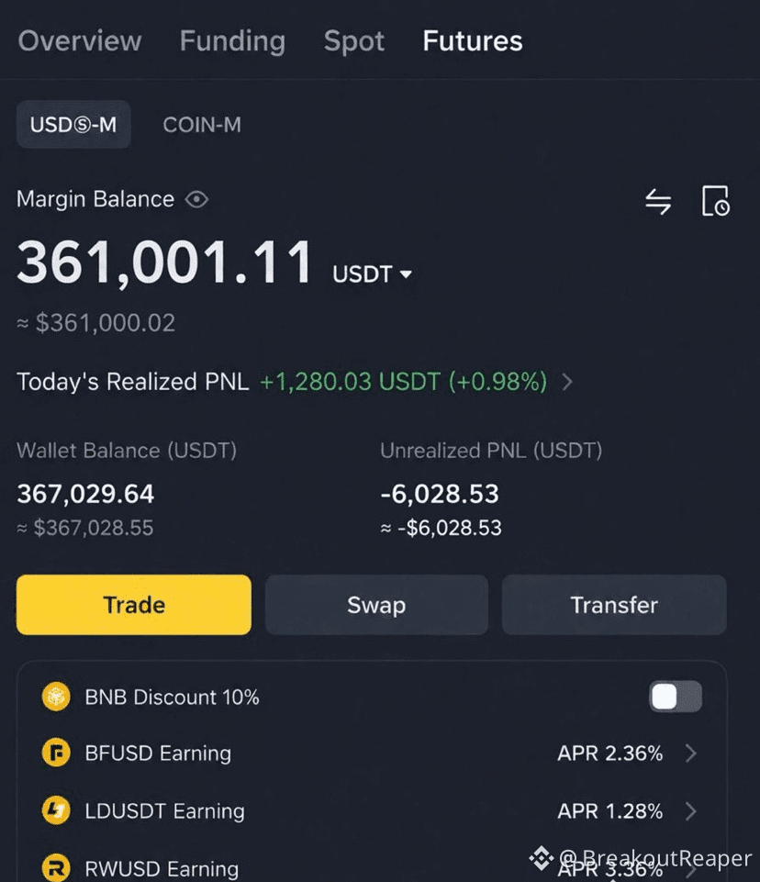Tap the Margin Balance label
Viewport: 760px width, 882px height.
[95, 199]
